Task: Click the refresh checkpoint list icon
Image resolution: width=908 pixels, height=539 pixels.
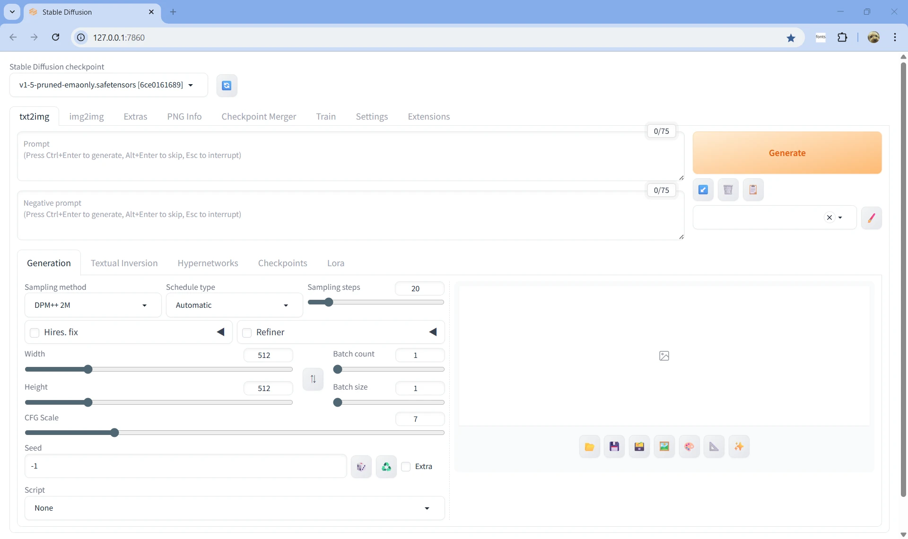Action: click(x=227, y=86)
